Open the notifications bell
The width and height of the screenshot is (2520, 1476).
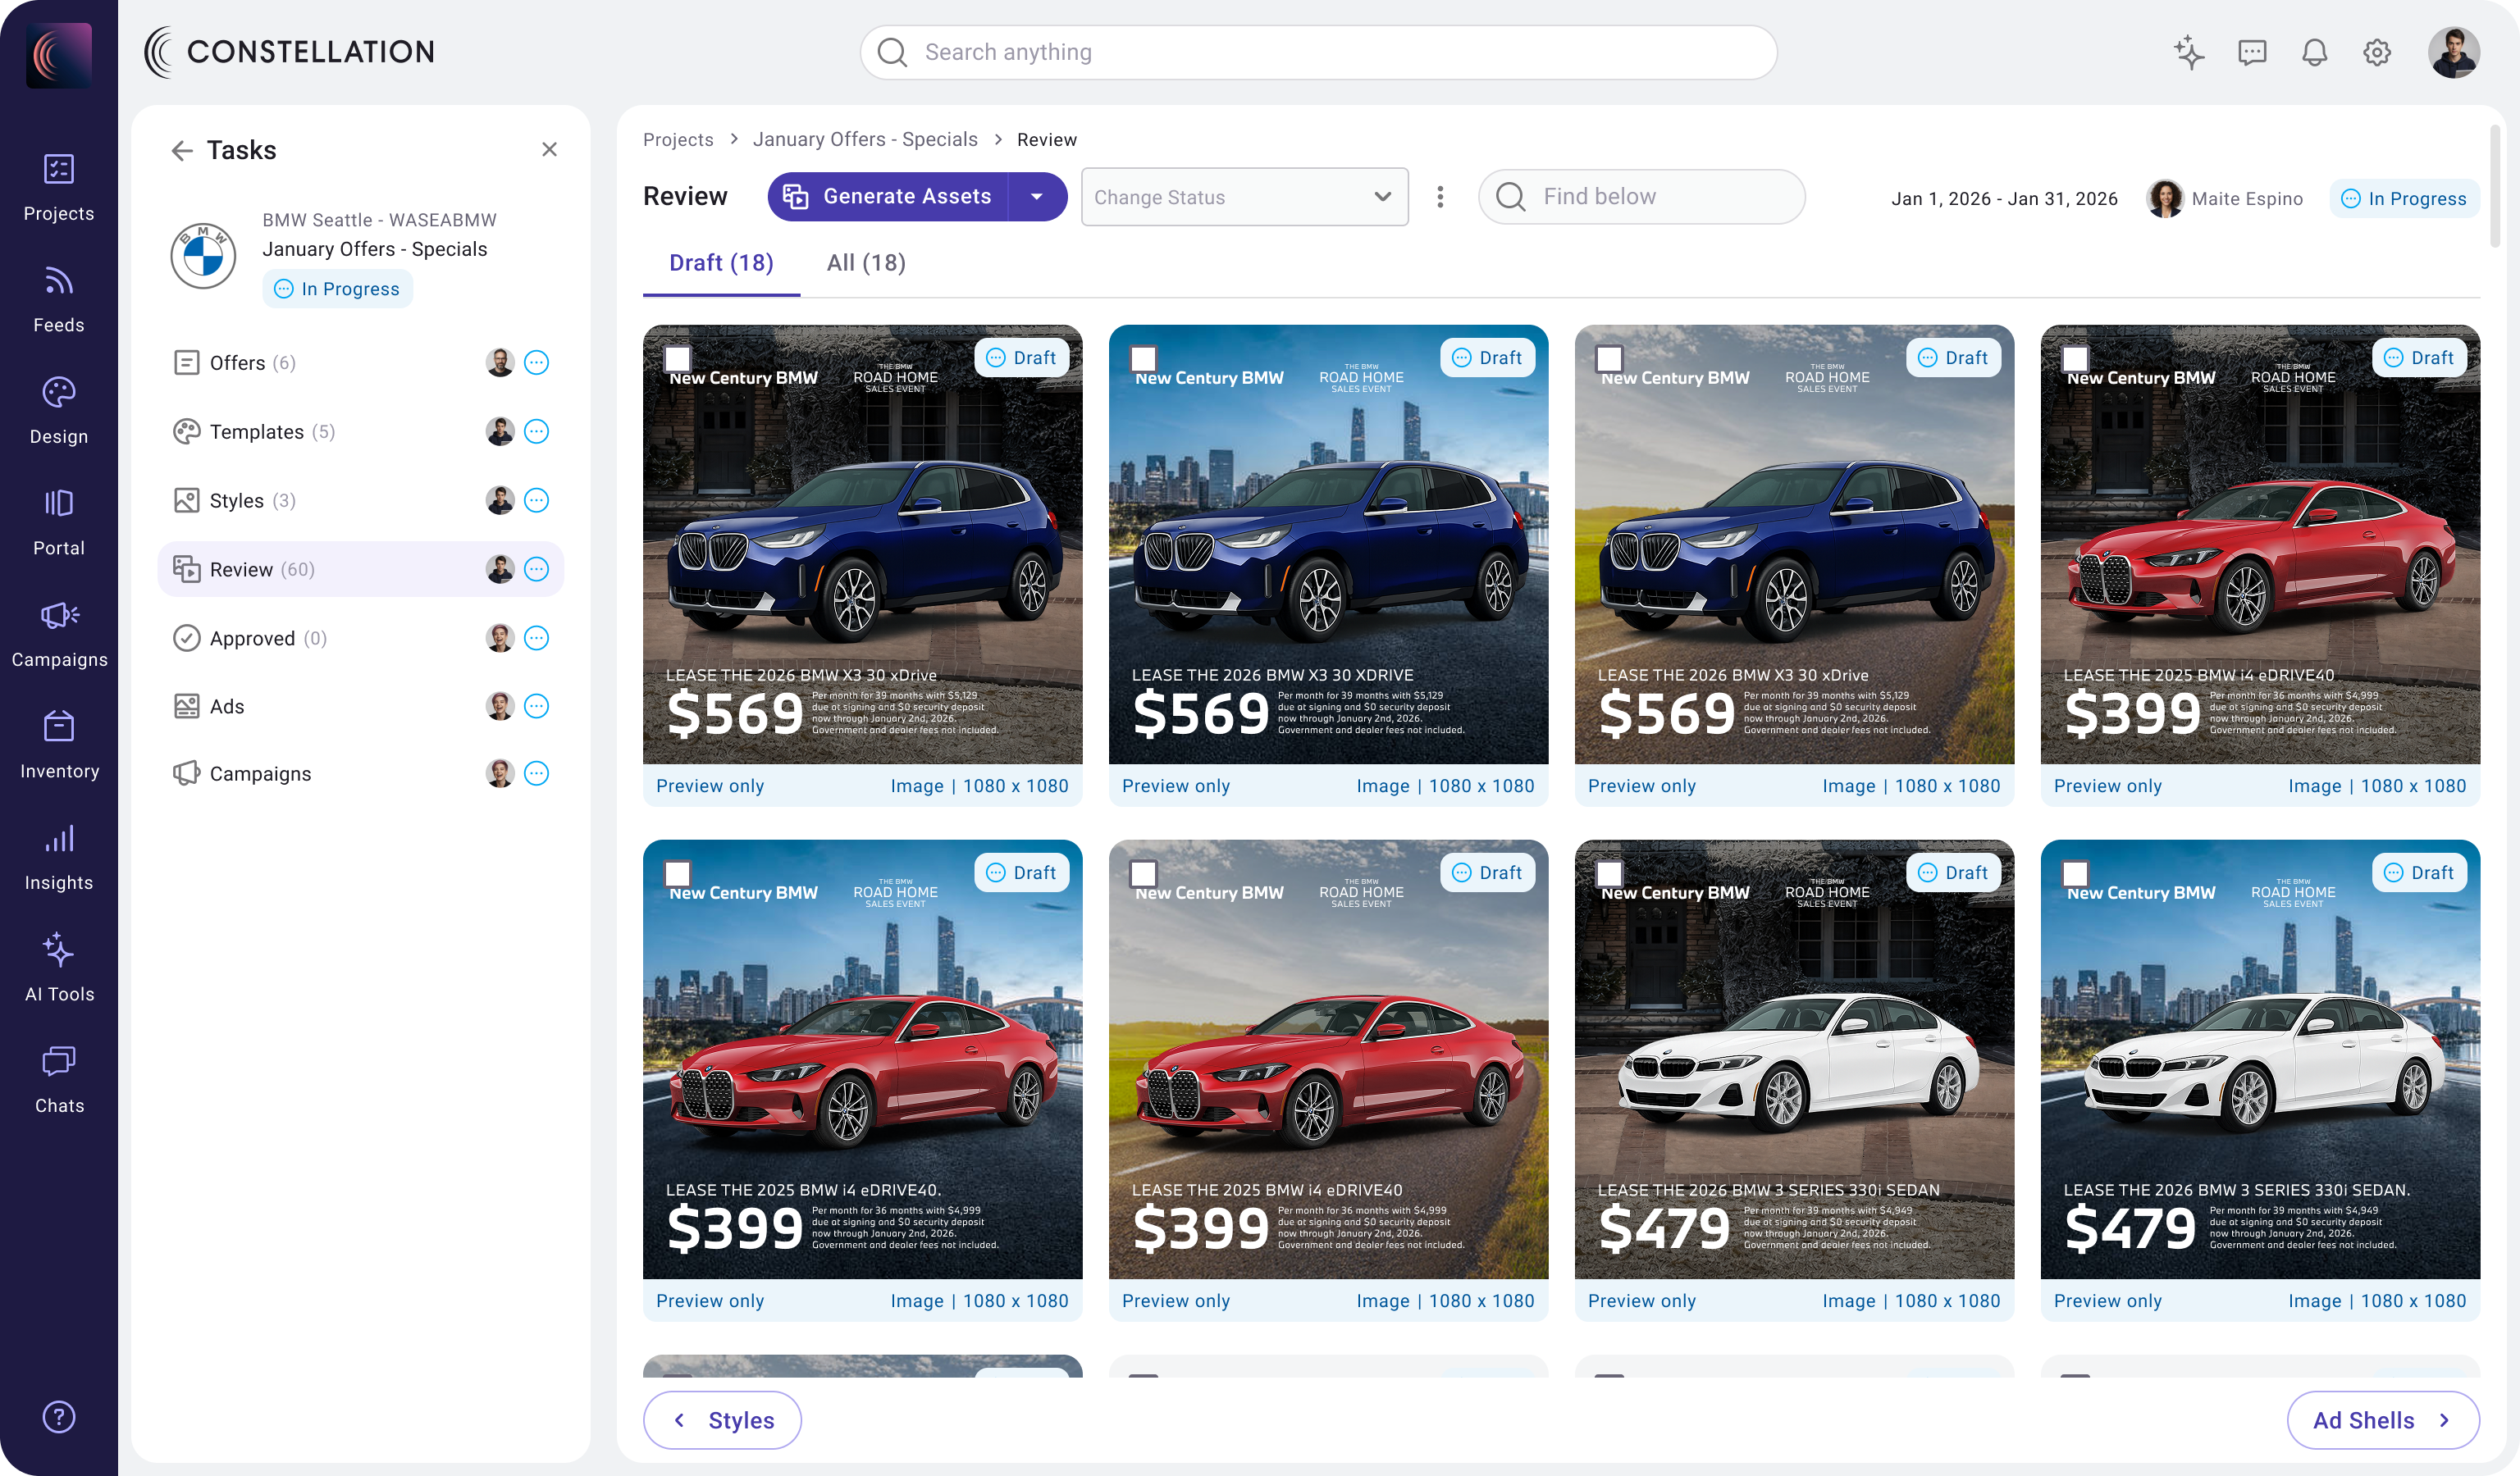(x=2315, y=52)
